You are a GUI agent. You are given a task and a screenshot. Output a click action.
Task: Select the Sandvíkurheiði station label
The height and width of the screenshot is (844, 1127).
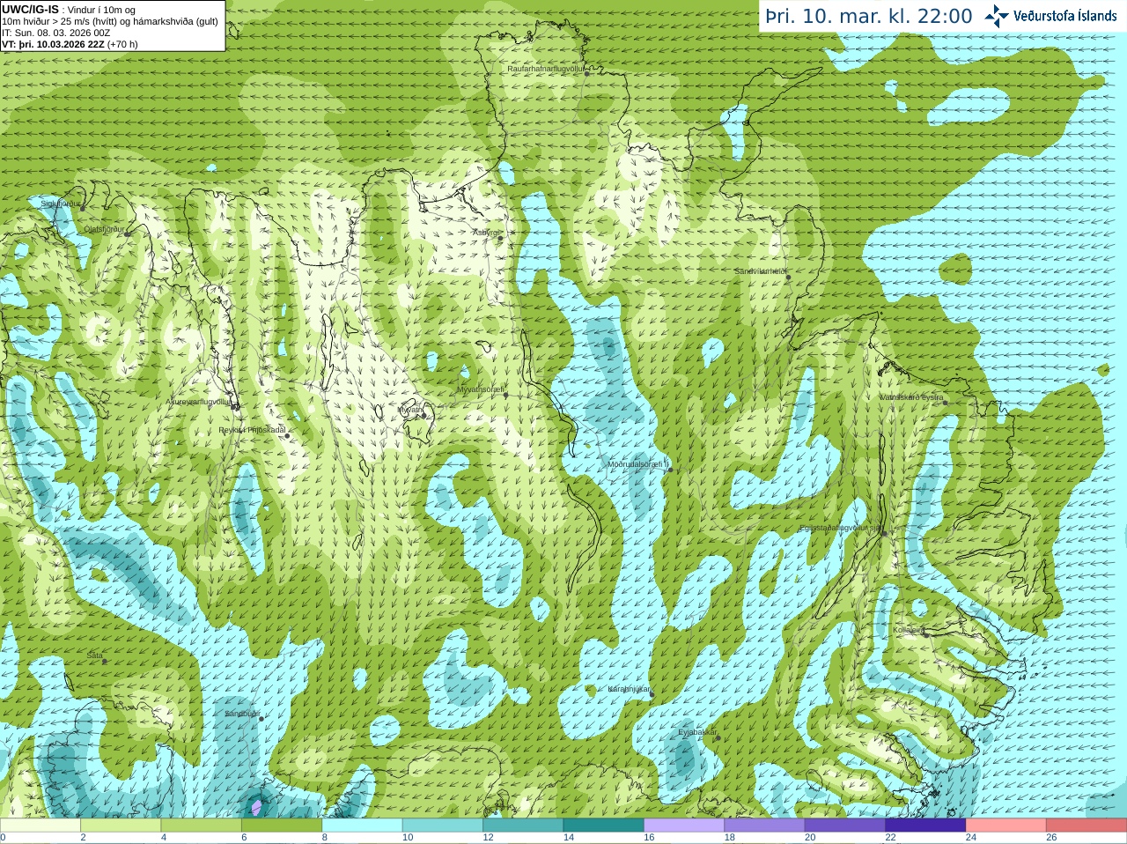(761, 271)
